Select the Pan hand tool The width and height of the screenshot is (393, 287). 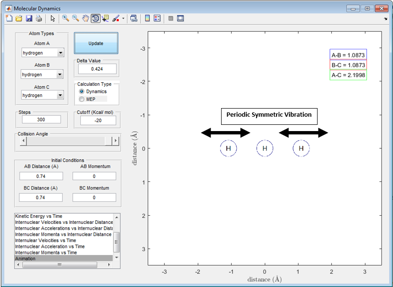click(85, 18)
